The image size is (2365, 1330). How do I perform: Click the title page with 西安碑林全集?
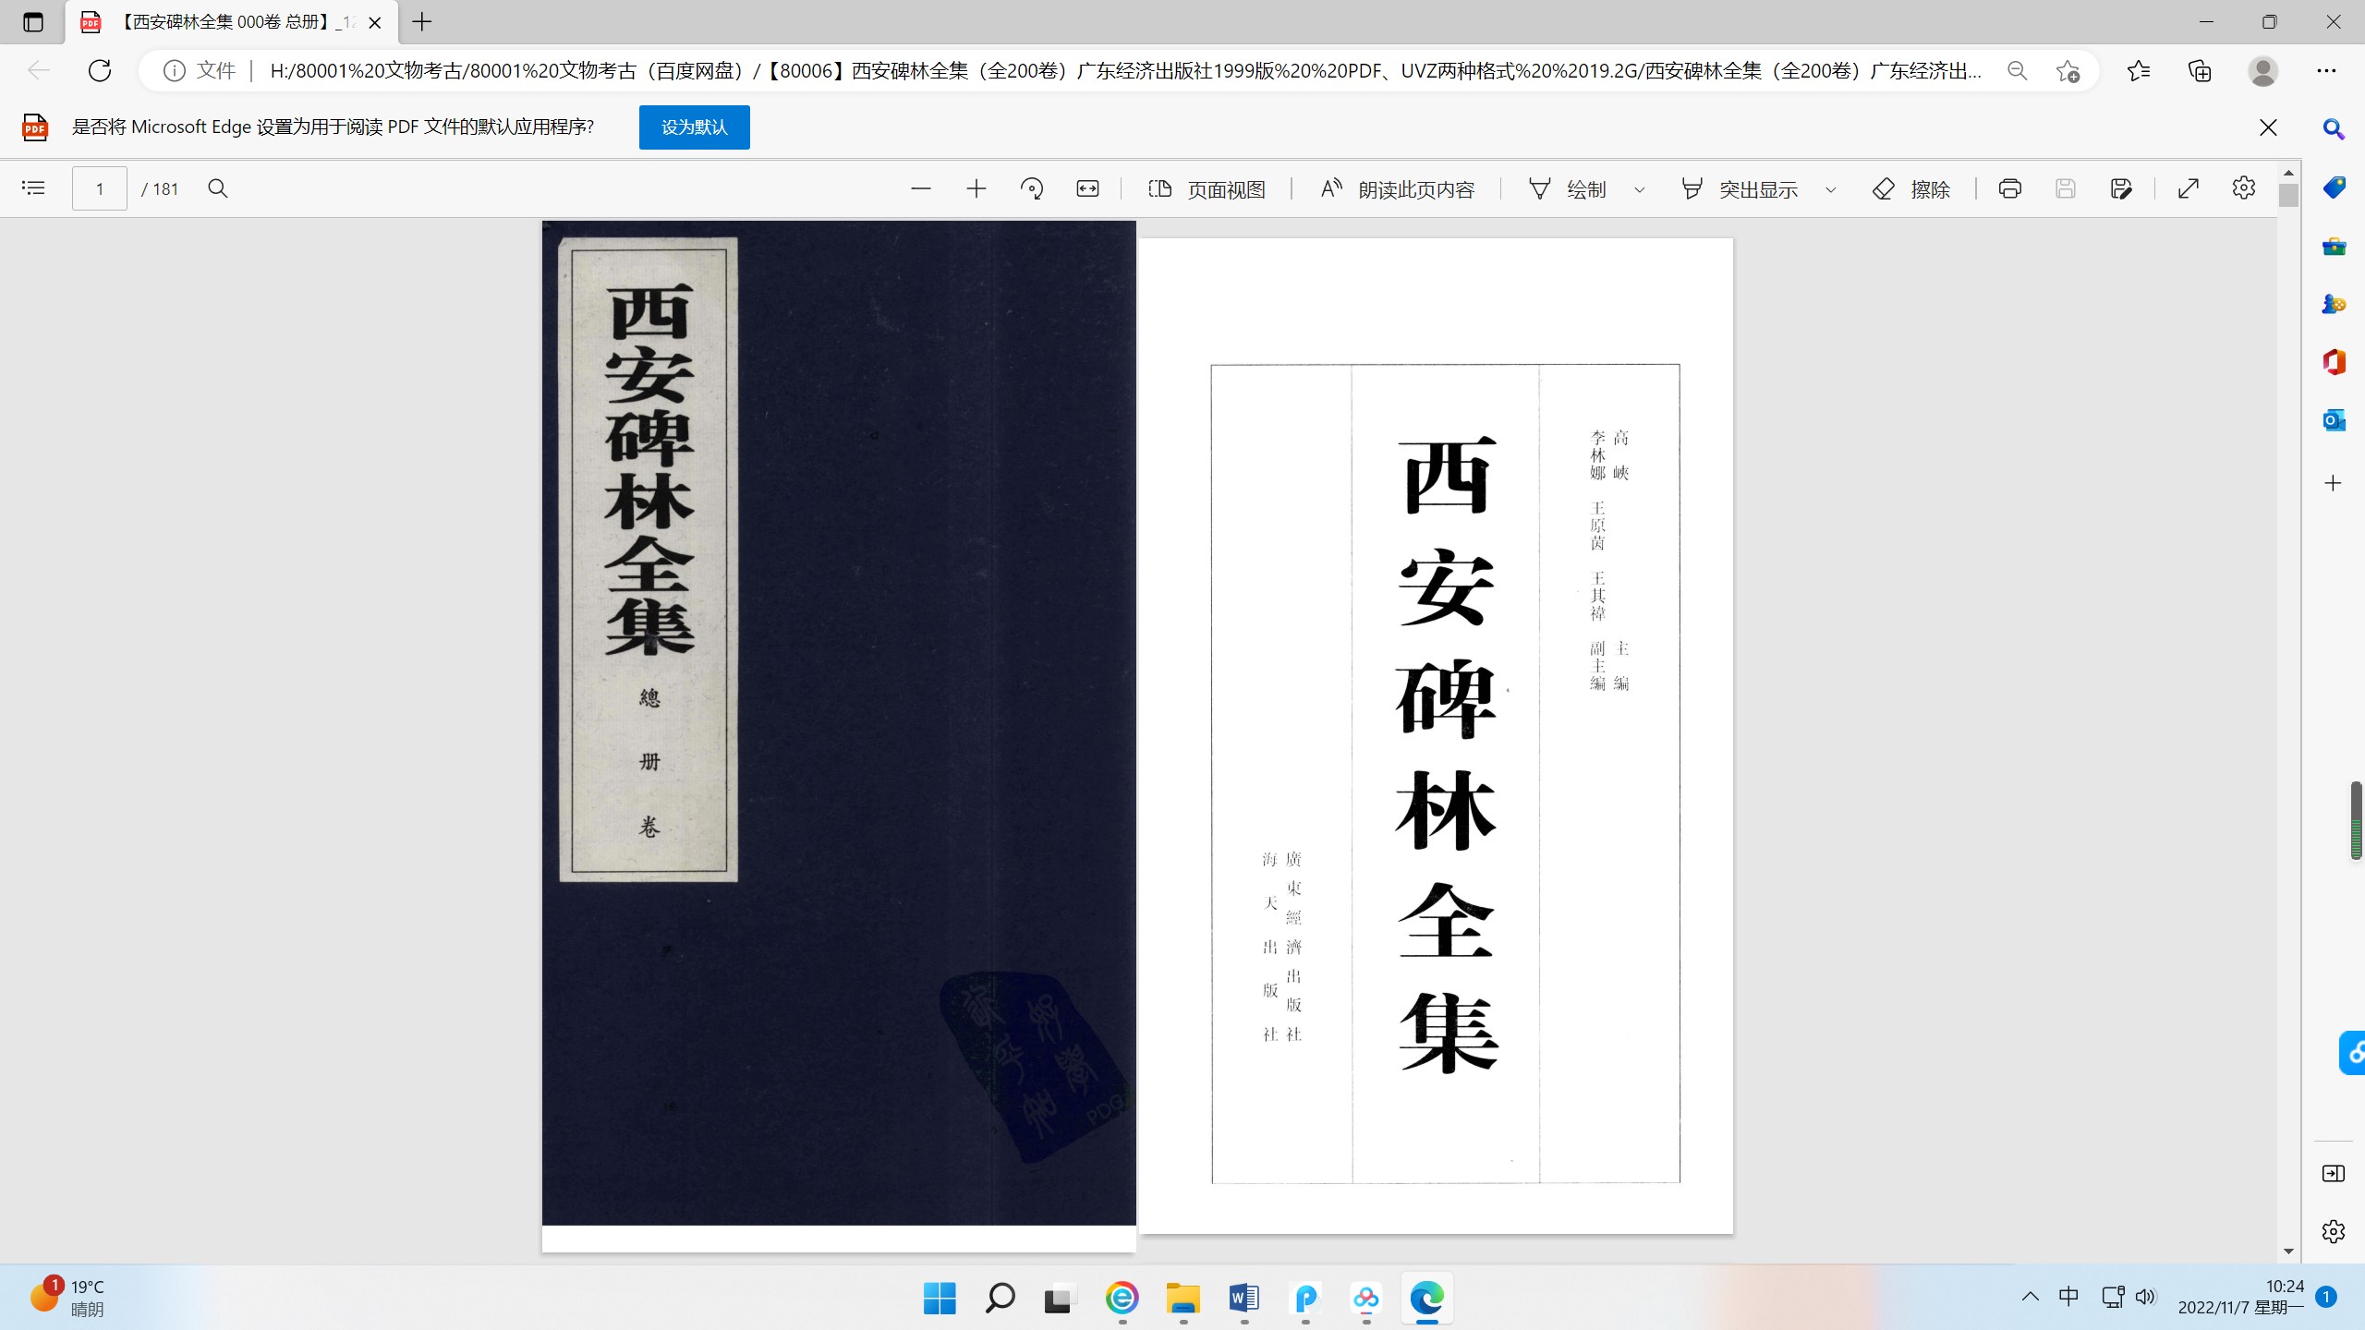1437,736
